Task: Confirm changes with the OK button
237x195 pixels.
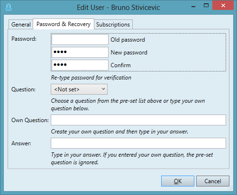Action: 178,181
